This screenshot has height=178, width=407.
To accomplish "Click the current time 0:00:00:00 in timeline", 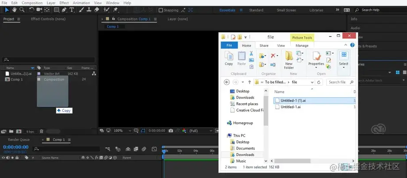I will click(16, 147).
